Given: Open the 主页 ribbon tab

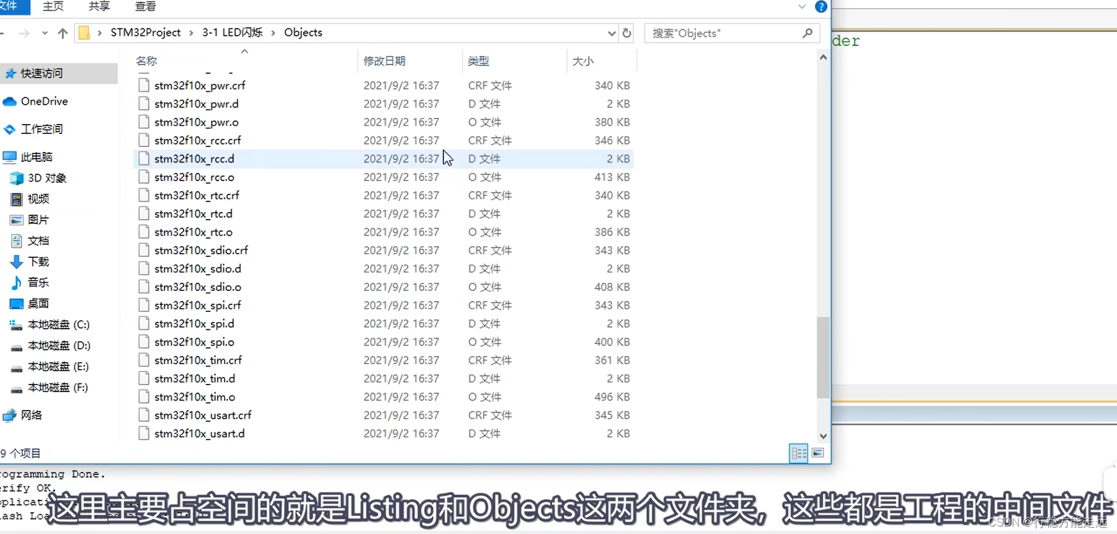Looking at the screenshot, I should pos(53,6).
